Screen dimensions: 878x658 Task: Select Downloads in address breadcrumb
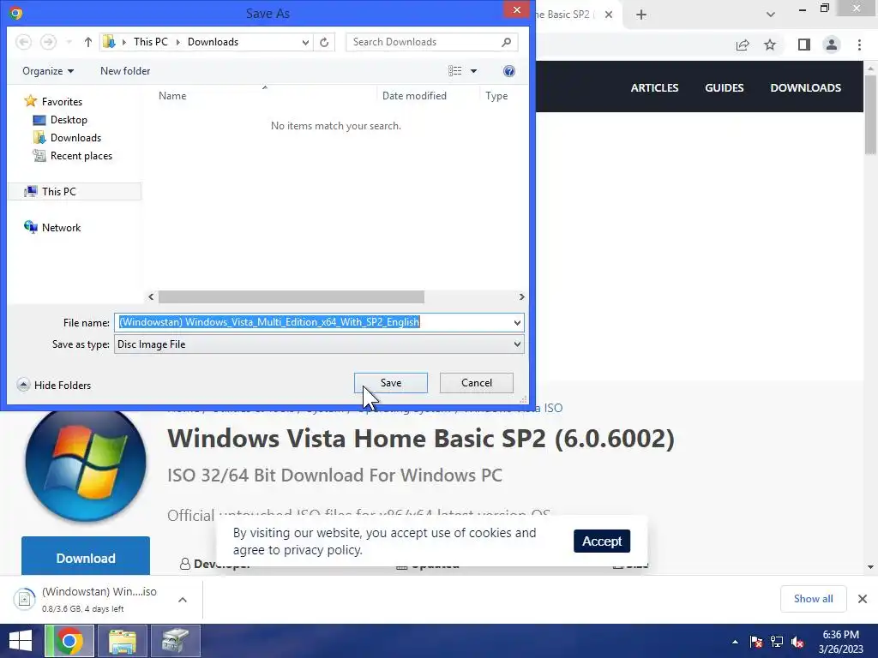213,42
